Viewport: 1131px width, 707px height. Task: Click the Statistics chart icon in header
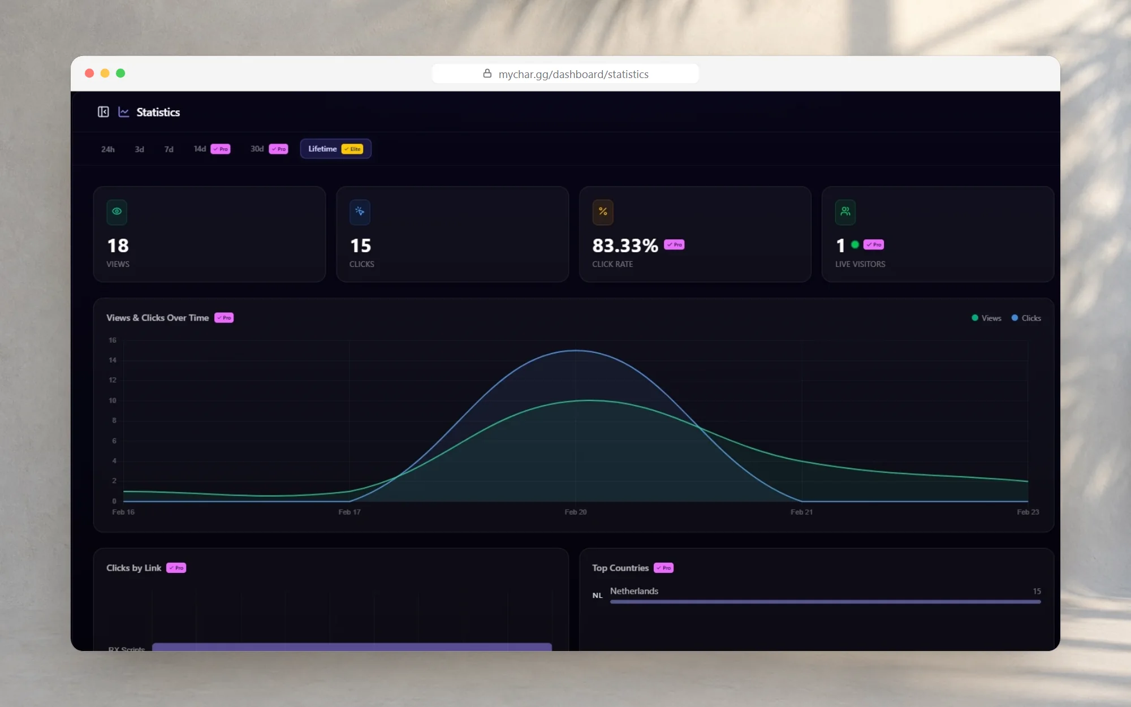coord(124,112)
